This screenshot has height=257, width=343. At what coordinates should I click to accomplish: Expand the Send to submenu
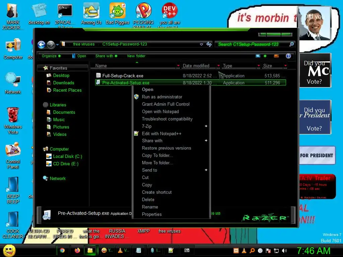pyautogui.click(x=171, y=170)
